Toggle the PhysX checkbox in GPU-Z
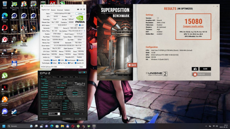 click(69, 63)
